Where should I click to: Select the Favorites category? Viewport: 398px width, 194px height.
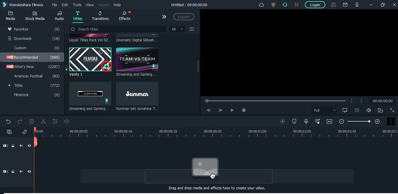pyautogui.click(x=32, y=29)
